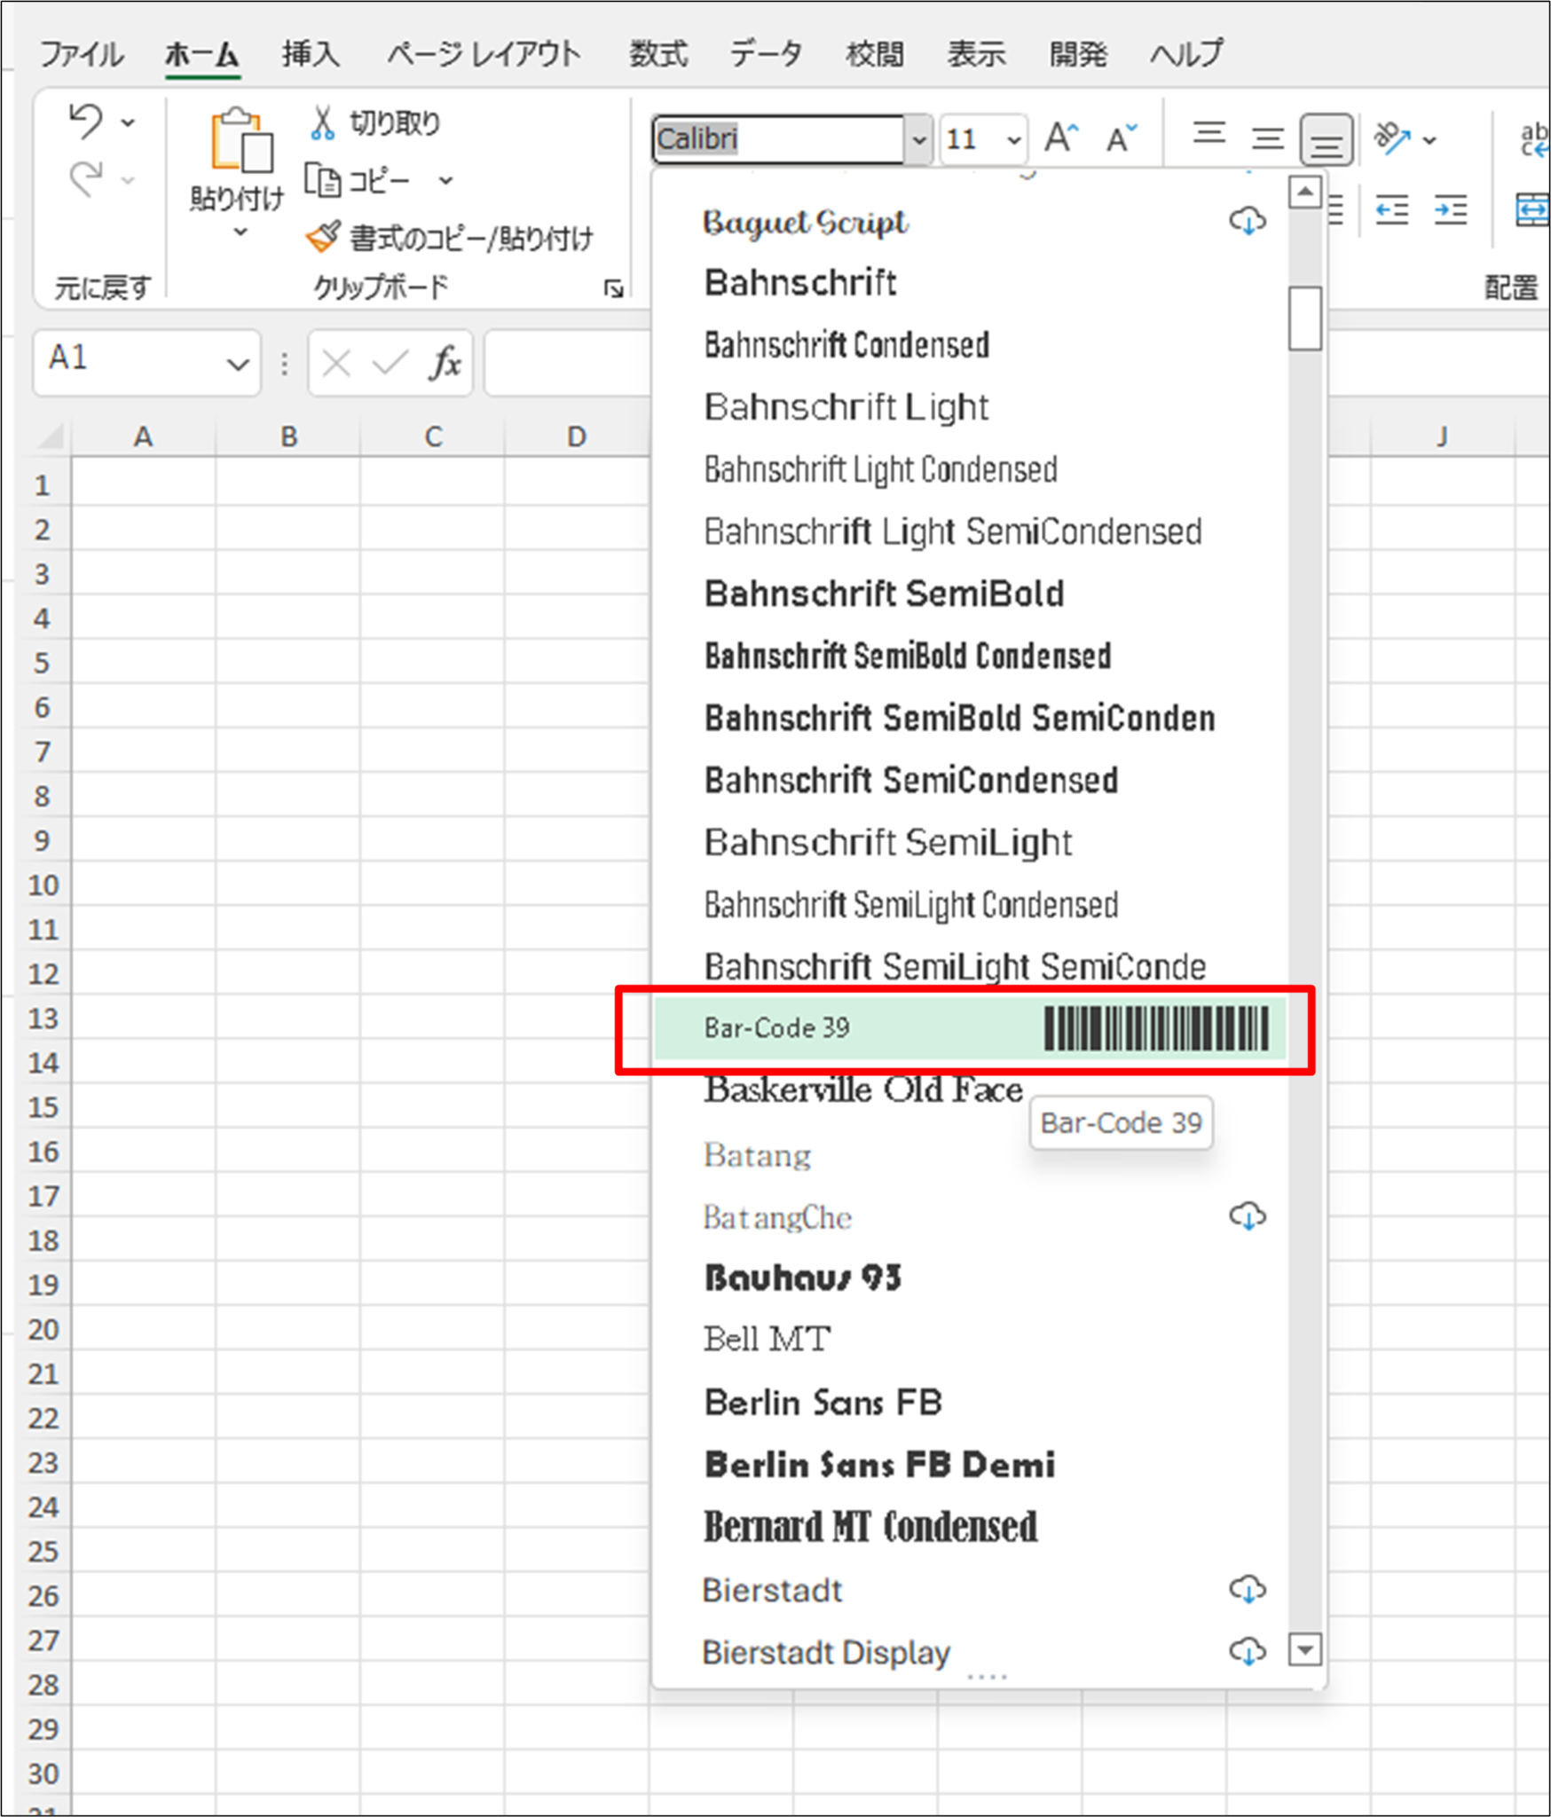The width and height of the screenshot is (1551, 1817).
Task: Choose Baskerville Old Face font
Action: (x=862, y=1089)
